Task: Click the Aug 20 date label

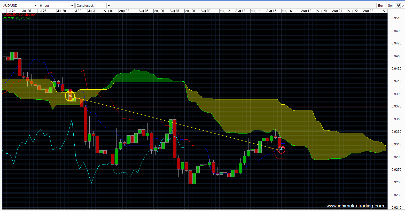Action: tap(322, 11)
